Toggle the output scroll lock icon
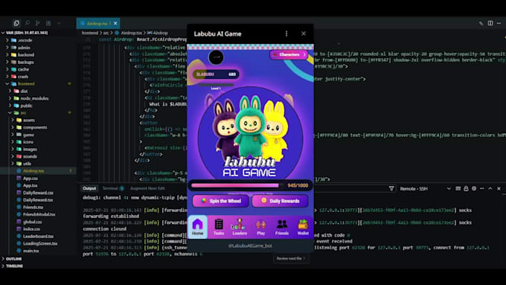 (466, 188)
